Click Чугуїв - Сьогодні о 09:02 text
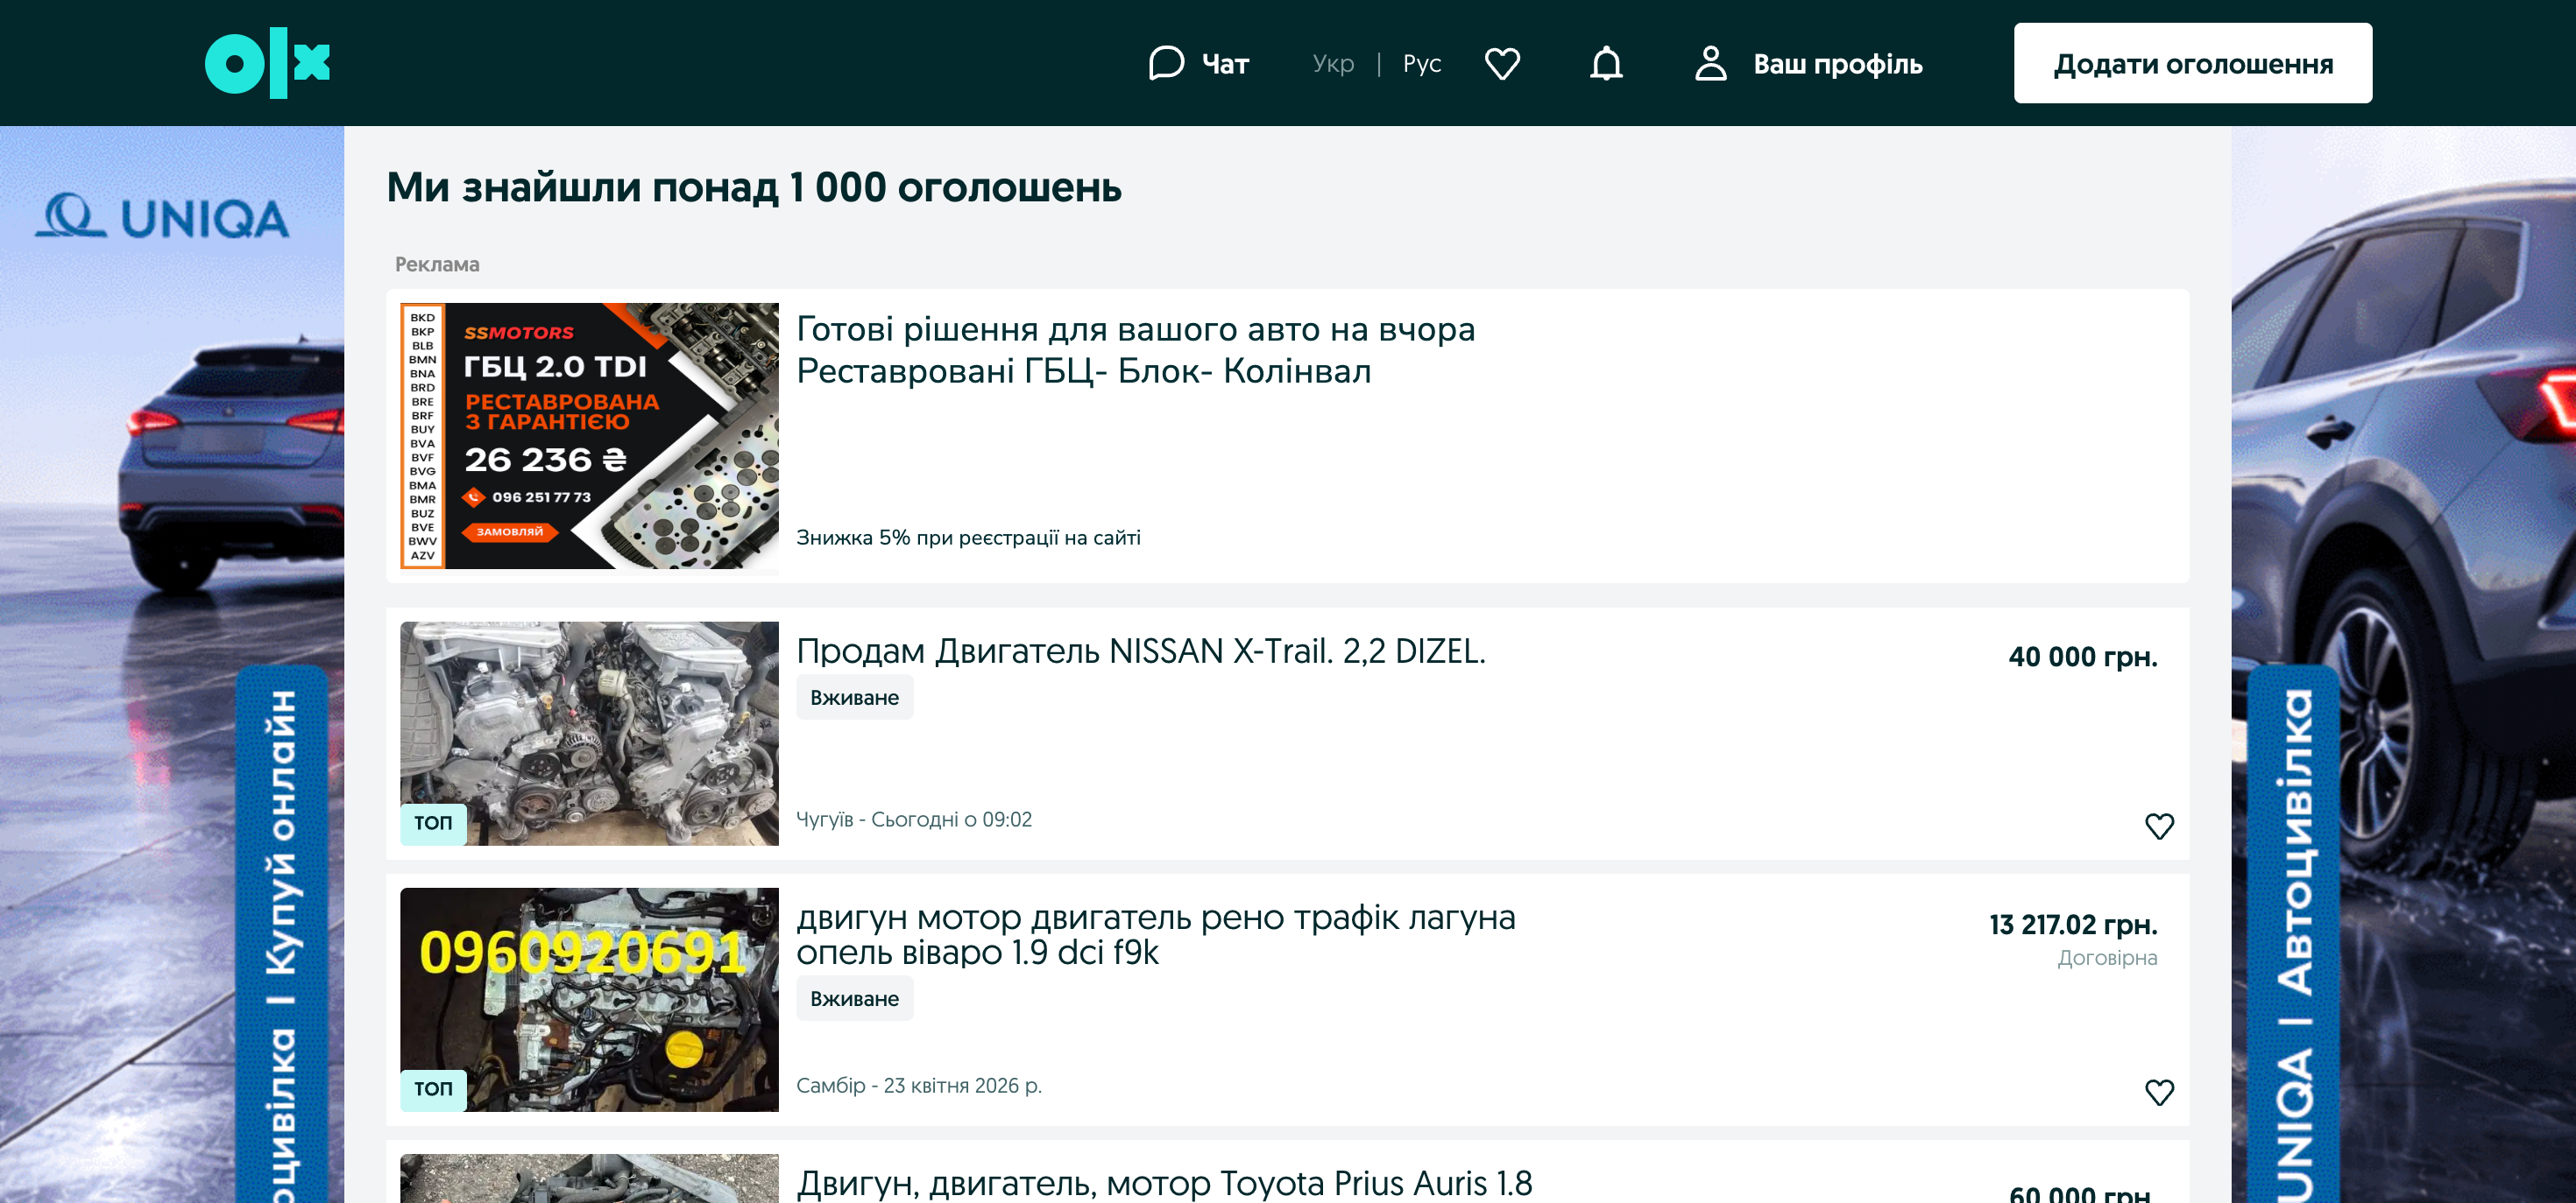The width and height of the screenshot is (2576, 1203). point(914,820)
